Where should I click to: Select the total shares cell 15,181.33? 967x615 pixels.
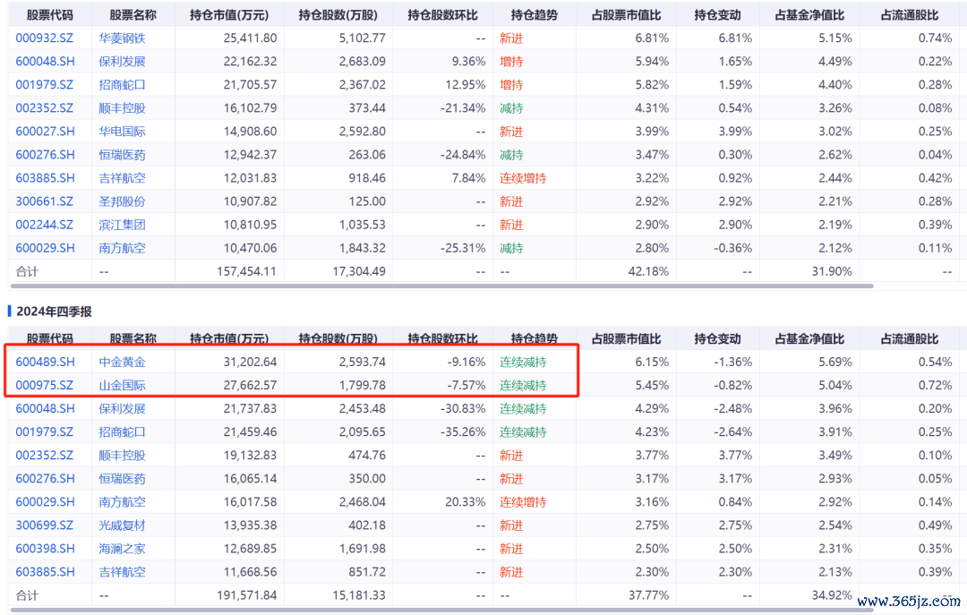tap(359, 596)
